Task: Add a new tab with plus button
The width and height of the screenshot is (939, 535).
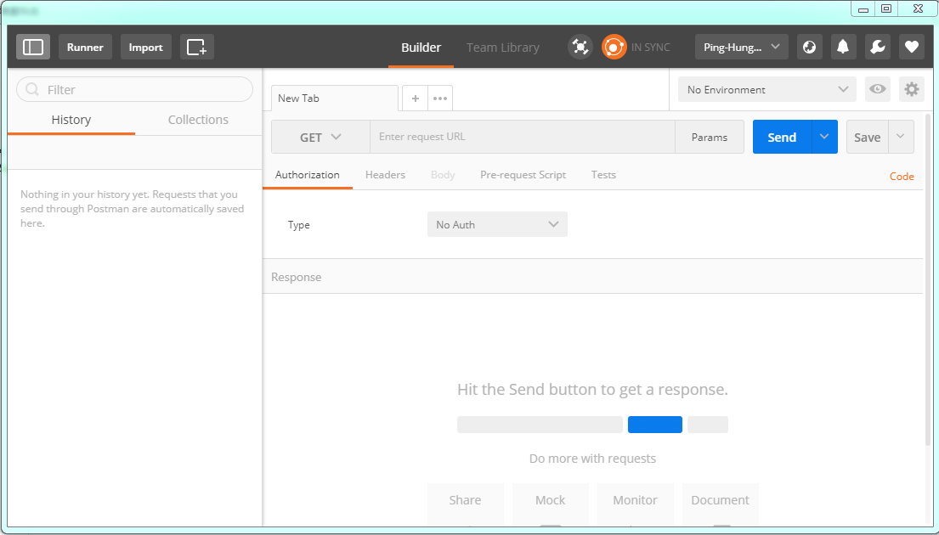Action: pos(415,99)
